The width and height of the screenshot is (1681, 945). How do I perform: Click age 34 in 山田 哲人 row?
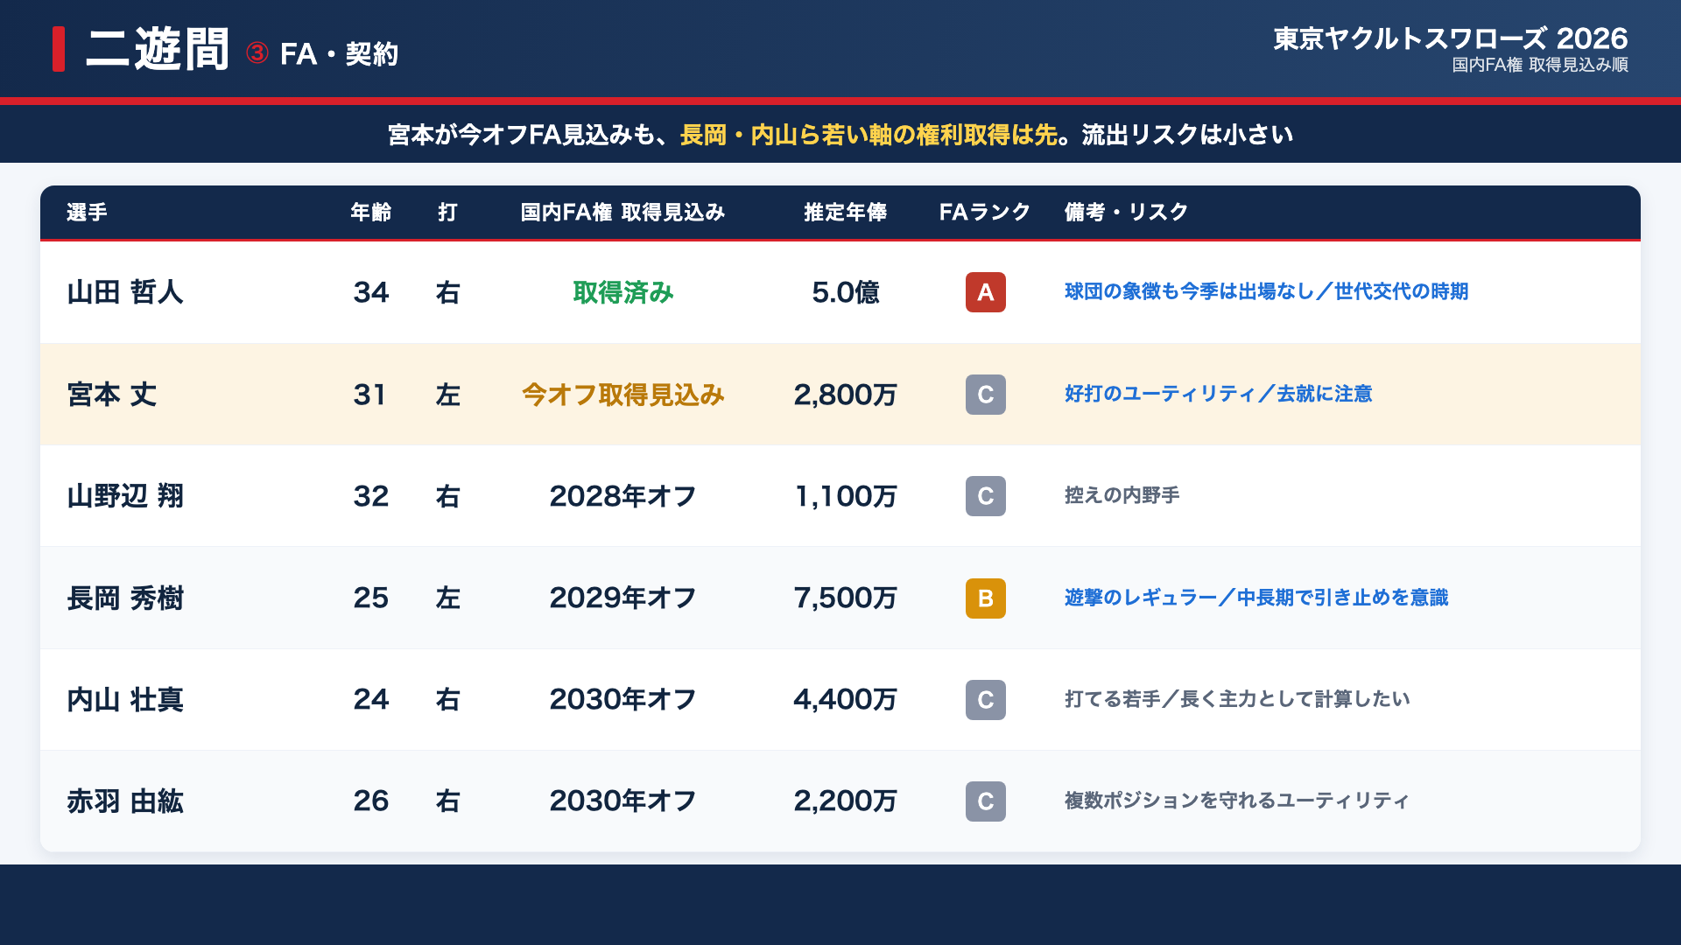(x=370, y=292)
